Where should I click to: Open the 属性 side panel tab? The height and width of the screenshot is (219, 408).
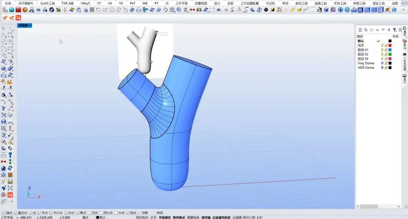(405, 31)
